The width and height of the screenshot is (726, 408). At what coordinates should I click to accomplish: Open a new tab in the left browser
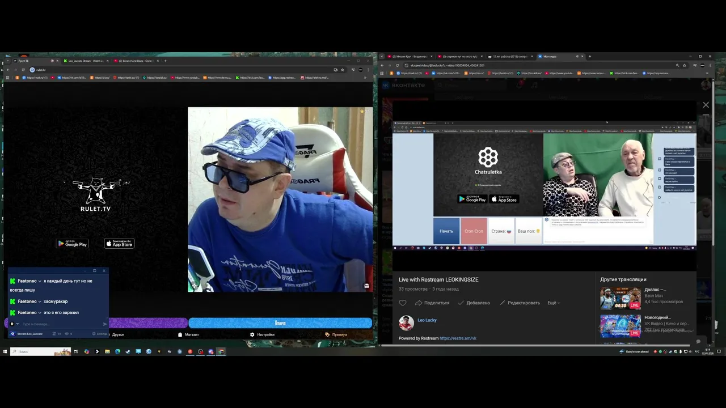click(165, 61)
